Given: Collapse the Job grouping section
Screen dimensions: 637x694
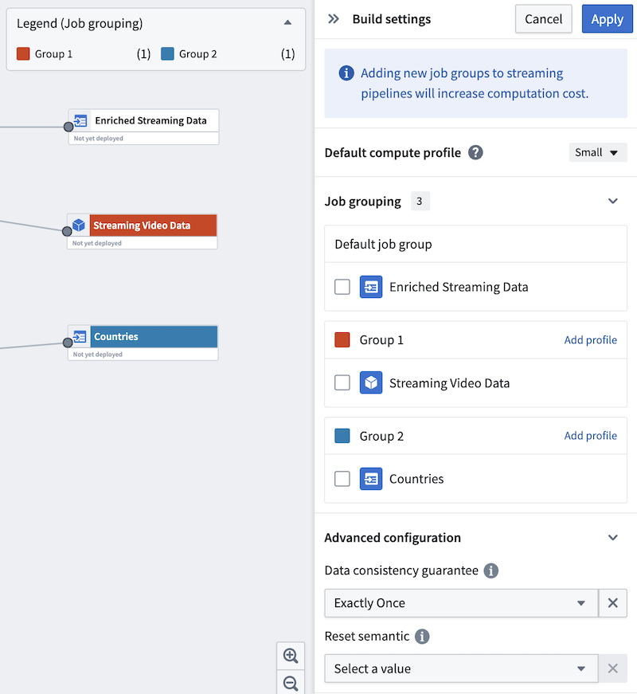Looking at the screenshot, I should (x=612, y=201).
